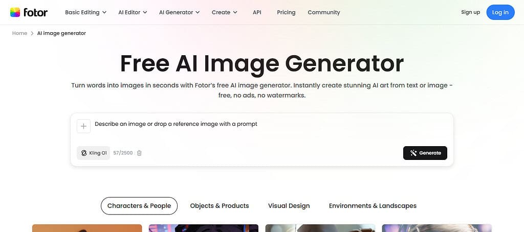Click the breadcrumb chevron after Home
The image size is (524, 232).
click(x=32, y=33)
